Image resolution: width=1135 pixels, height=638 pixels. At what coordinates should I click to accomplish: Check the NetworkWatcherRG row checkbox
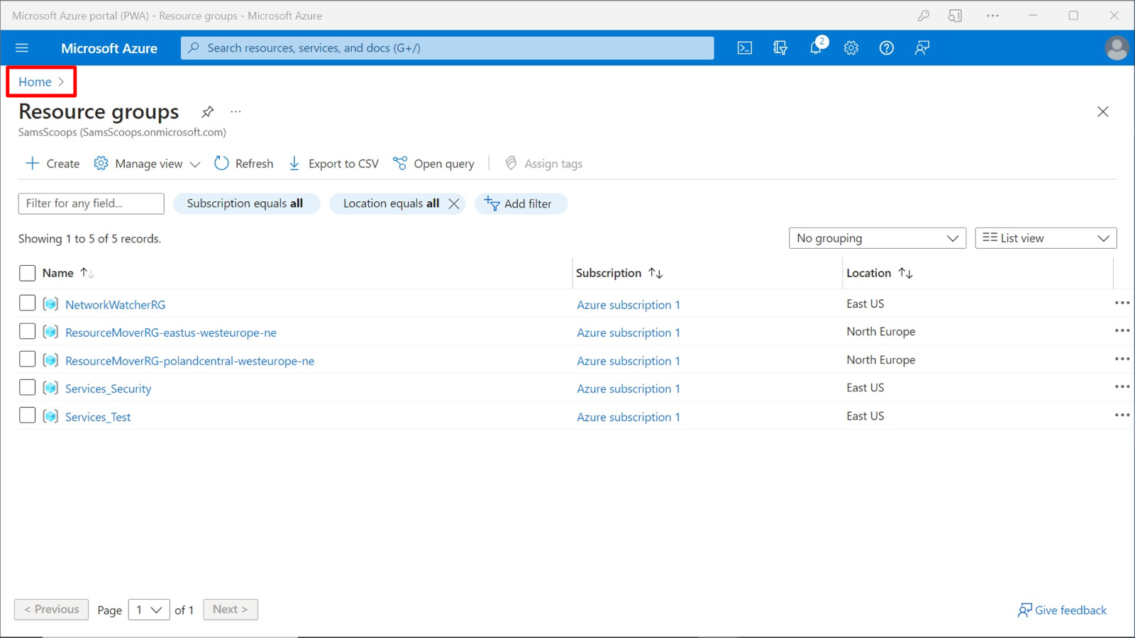pos(27,303)
